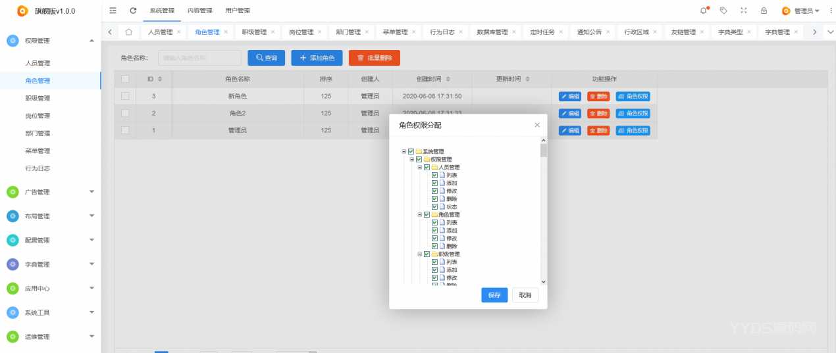Go to the home tab icon
Screen dimensions: 836x353
click(x=129, y=32)
